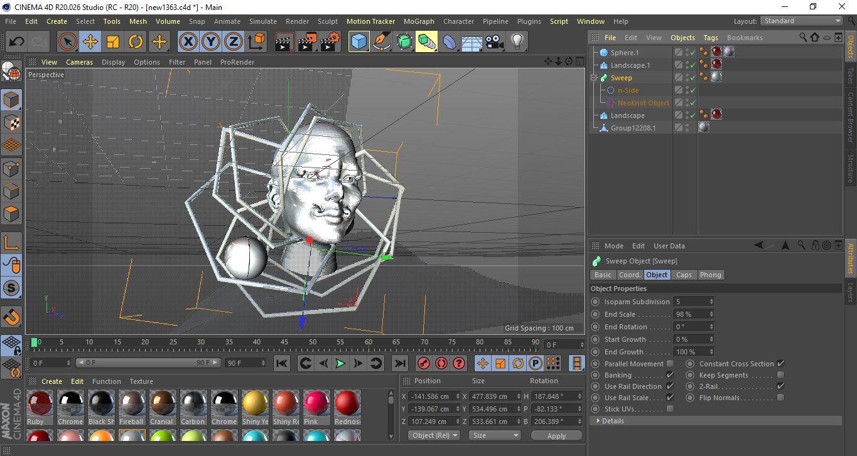Image resolution: width=857 pixels, height=456 pixels.
Task: Toggle Y axis lock
Action: pos(211,42)
